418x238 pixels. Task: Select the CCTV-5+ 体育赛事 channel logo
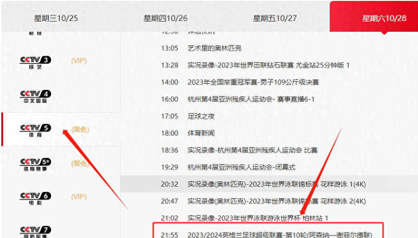coord(35,164)
